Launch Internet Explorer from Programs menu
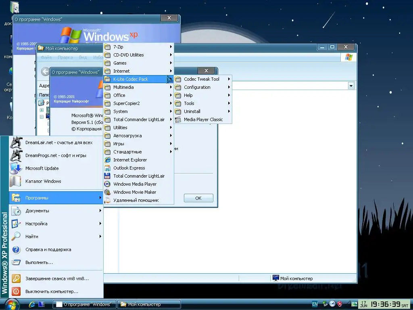The height and width of the screenshot is (310, 413). point(139,160)
